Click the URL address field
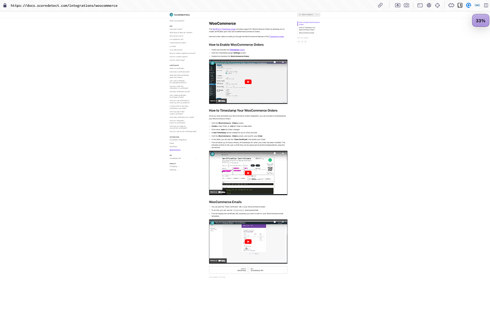 64,5
